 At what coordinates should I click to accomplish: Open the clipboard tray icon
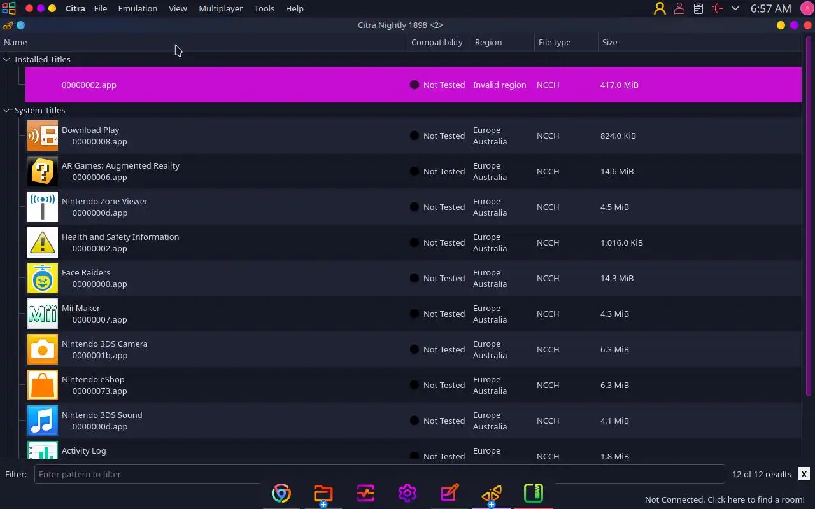[x=698, y=8]
